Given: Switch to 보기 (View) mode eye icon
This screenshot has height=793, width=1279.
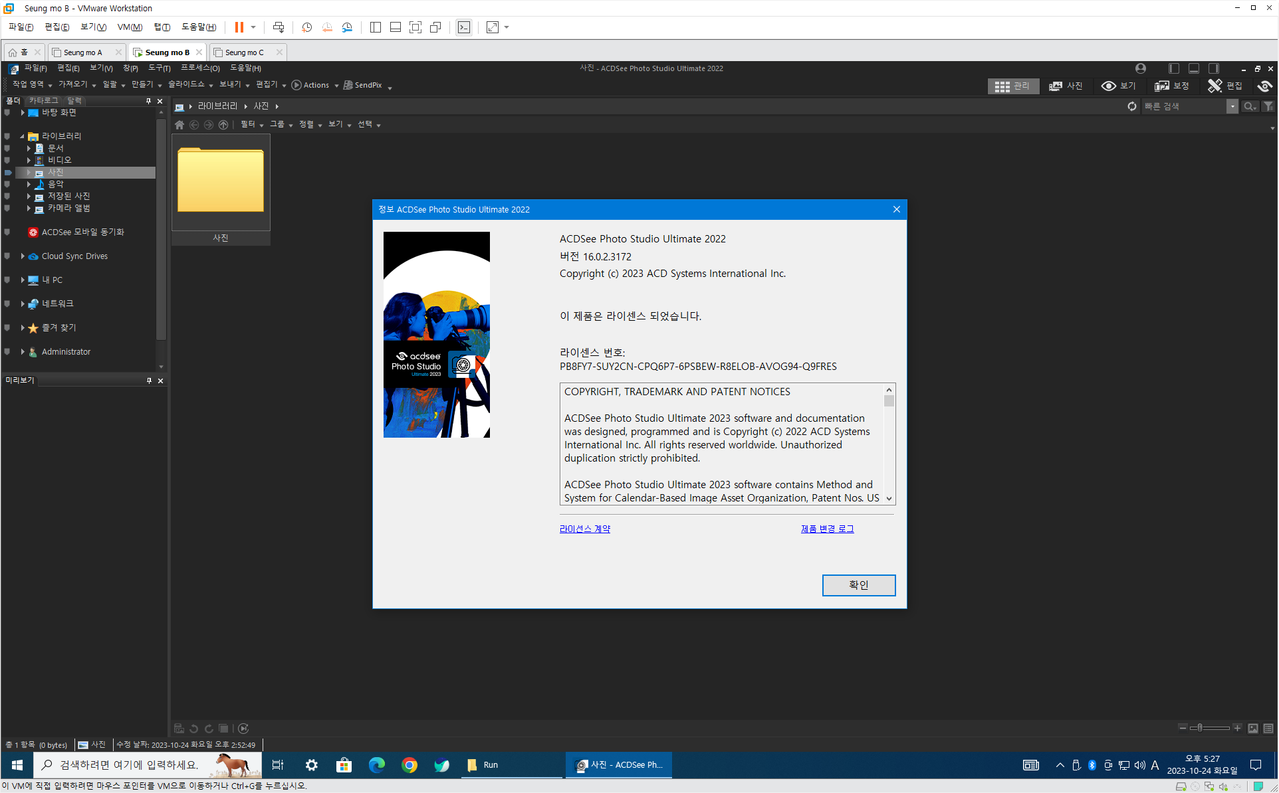Looking at the screenshot, I should [1109, 86].
